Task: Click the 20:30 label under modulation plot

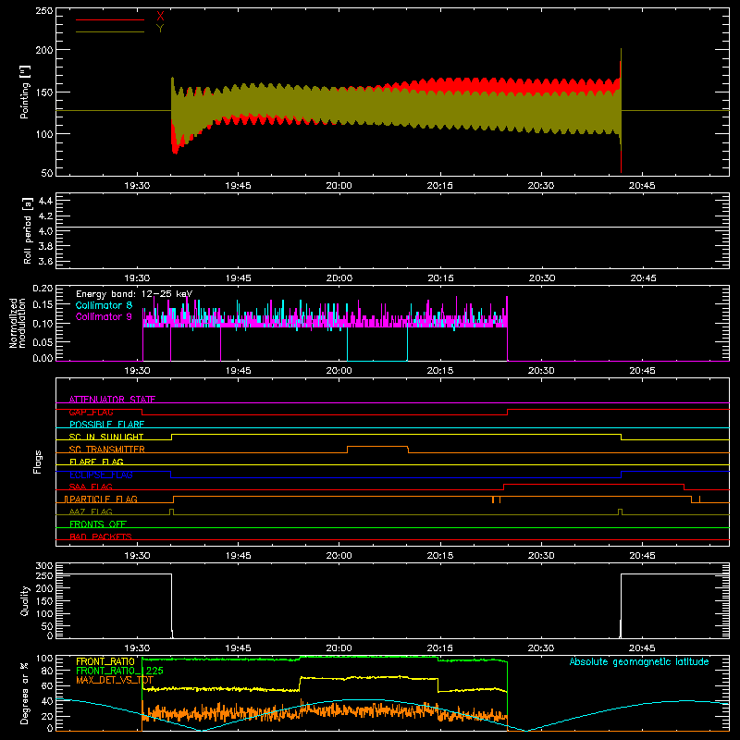Action: tap(541, 371)
